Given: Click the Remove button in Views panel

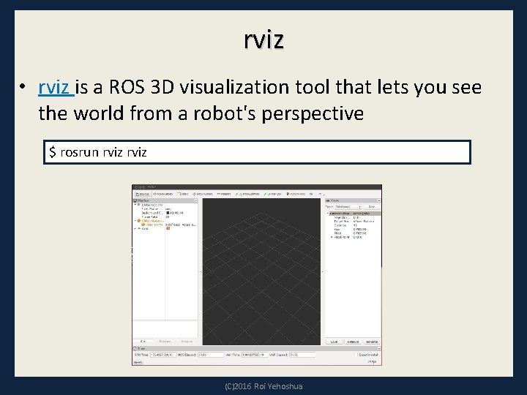Looking at the screenshot, I should (353, 342).
